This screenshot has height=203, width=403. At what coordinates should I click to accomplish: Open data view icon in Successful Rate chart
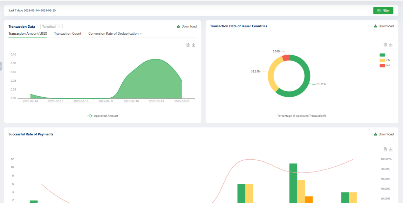[385, 149]
